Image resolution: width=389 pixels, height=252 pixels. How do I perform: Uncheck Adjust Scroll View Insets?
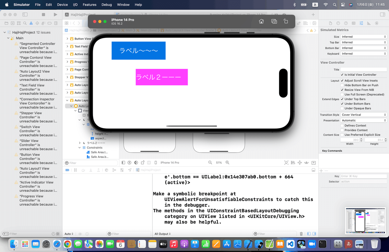pyautogui.click(x=342, y=81)
